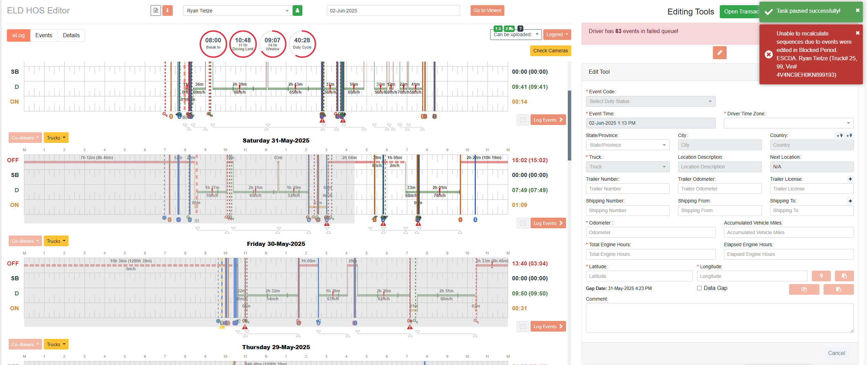Click the 08:00 Break In gauge
Screen dimensions: 867x365
(x=213, y=44)
